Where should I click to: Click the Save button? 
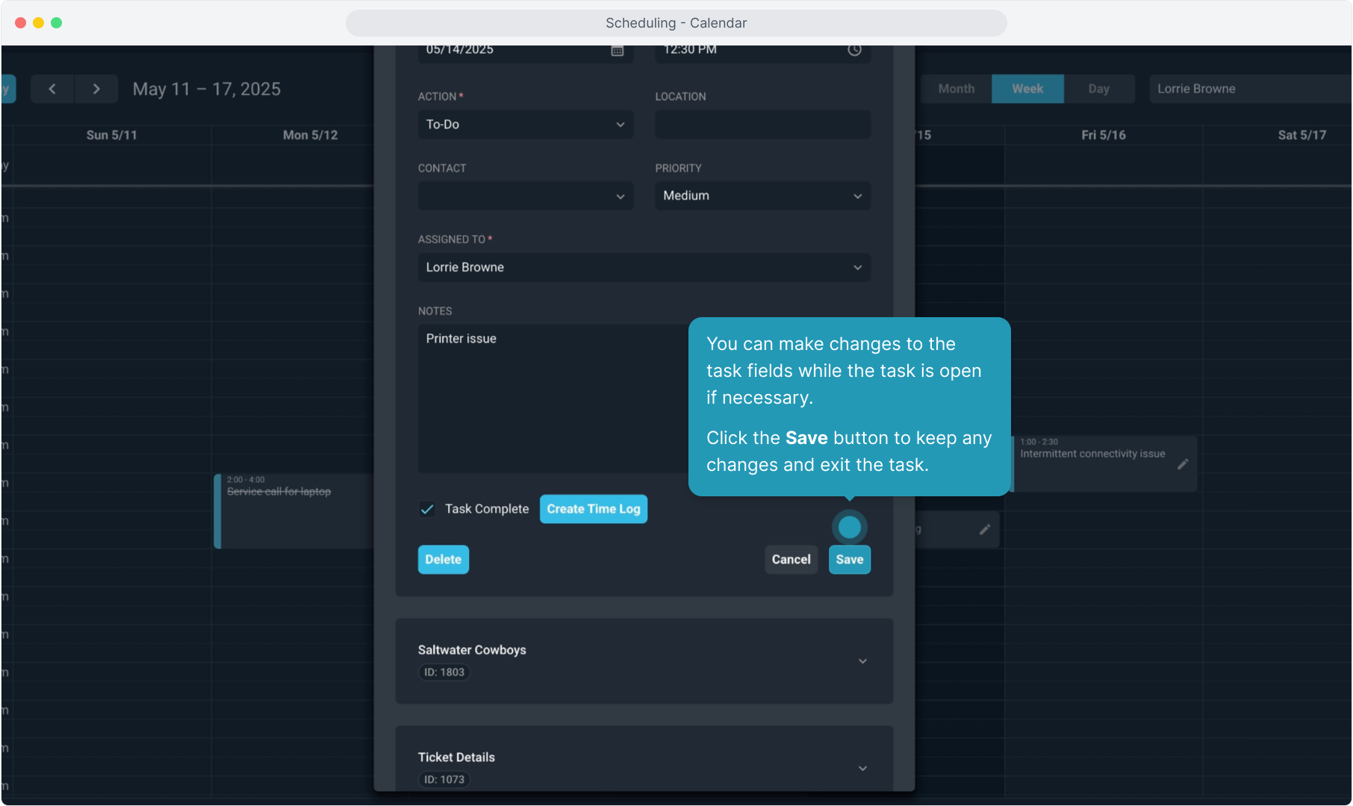850,560
